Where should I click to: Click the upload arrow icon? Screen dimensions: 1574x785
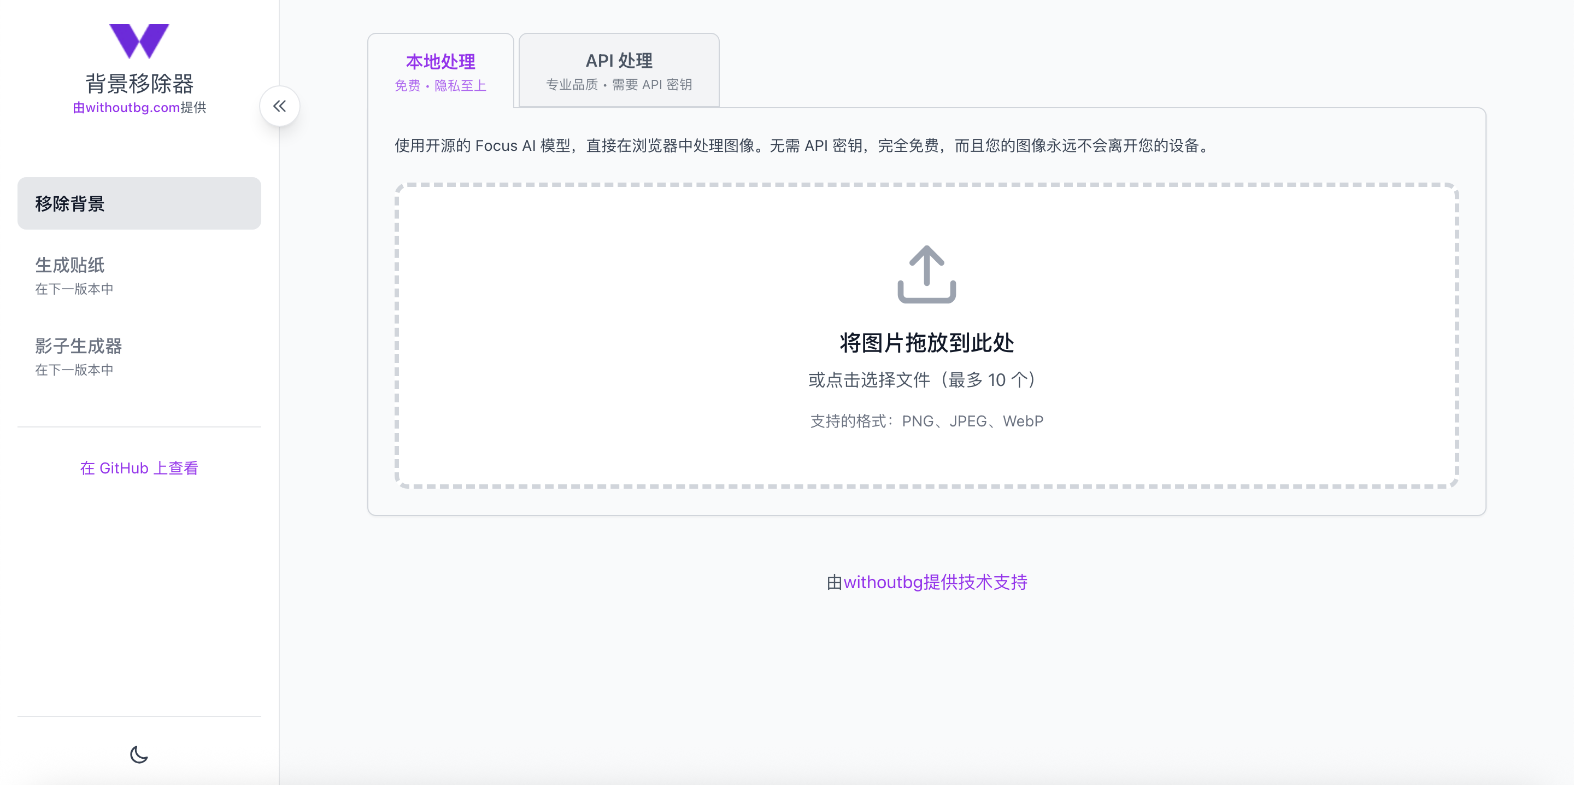pyautogui.click(x=926, y=274)
